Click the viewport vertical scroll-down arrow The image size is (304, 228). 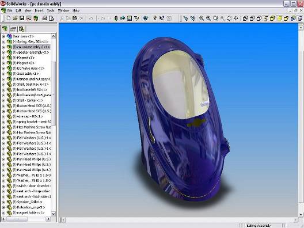click(301, 214)
